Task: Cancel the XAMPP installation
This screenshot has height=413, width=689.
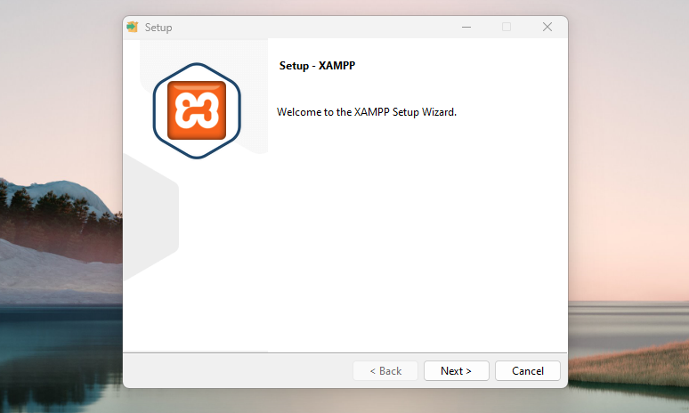Action: coord(527,370)
